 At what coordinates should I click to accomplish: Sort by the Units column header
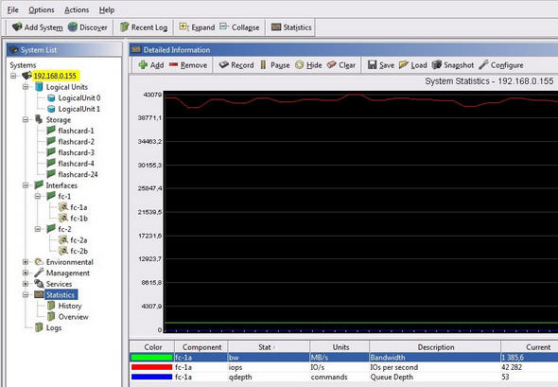(340, 346)
